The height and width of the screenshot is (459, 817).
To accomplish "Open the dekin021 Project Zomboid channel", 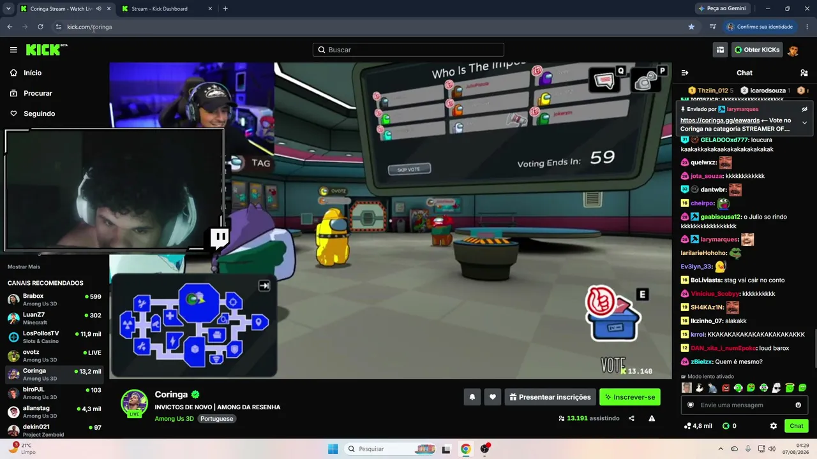I will (54, 430).
